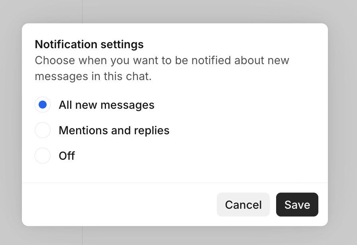Click the empty circle next to "Off"
357x245 pixels.
click(43, 156)
